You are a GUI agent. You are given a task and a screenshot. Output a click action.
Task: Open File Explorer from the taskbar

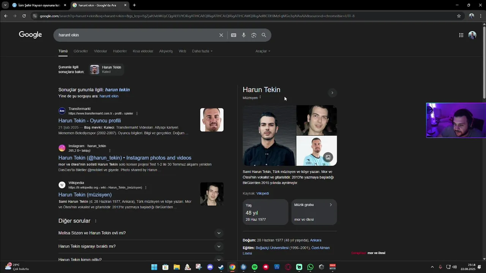177,267
